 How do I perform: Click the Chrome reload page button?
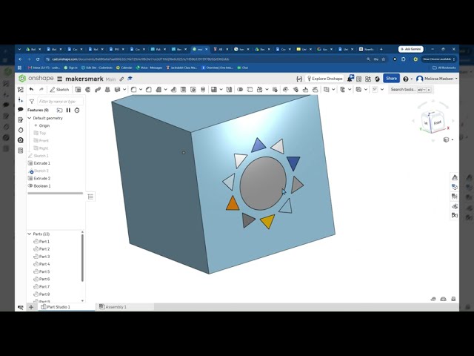click(38, 59)
